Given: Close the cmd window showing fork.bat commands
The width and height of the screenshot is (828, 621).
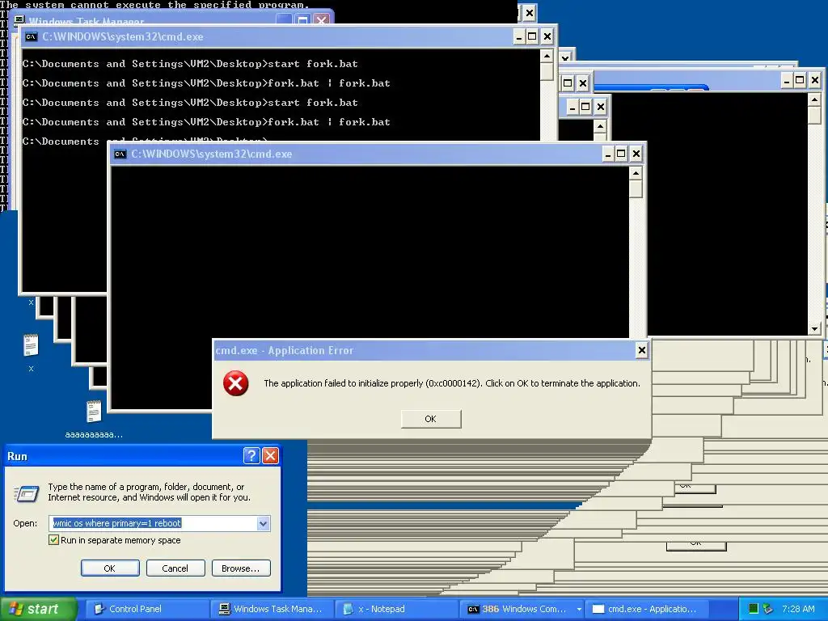Looking at the screenshot, I should tap(547, 36).
